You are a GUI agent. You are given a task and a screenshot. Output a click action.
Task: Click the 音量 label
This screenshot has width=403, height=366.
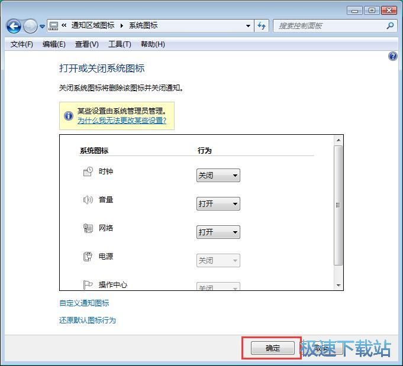(106, 200)
